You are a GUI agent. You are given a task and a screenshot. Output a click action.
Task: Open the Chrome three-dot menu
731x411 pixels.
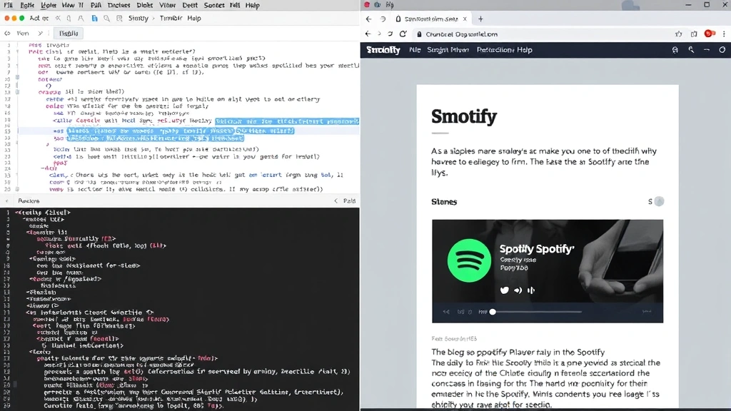pyautogui.click(x=723, y=34)
